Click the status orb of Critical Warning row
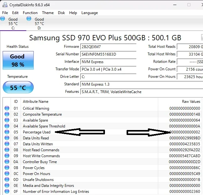The height and width of the screenshot is (195, 203). (x=7, y=108)
